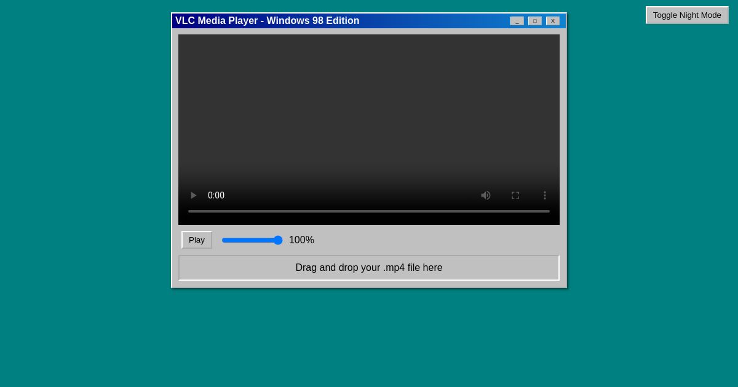The width and height of the screenshot is (738, 387).
Task: Toggle playback using the Play button
Action: (x=196, y=240)
